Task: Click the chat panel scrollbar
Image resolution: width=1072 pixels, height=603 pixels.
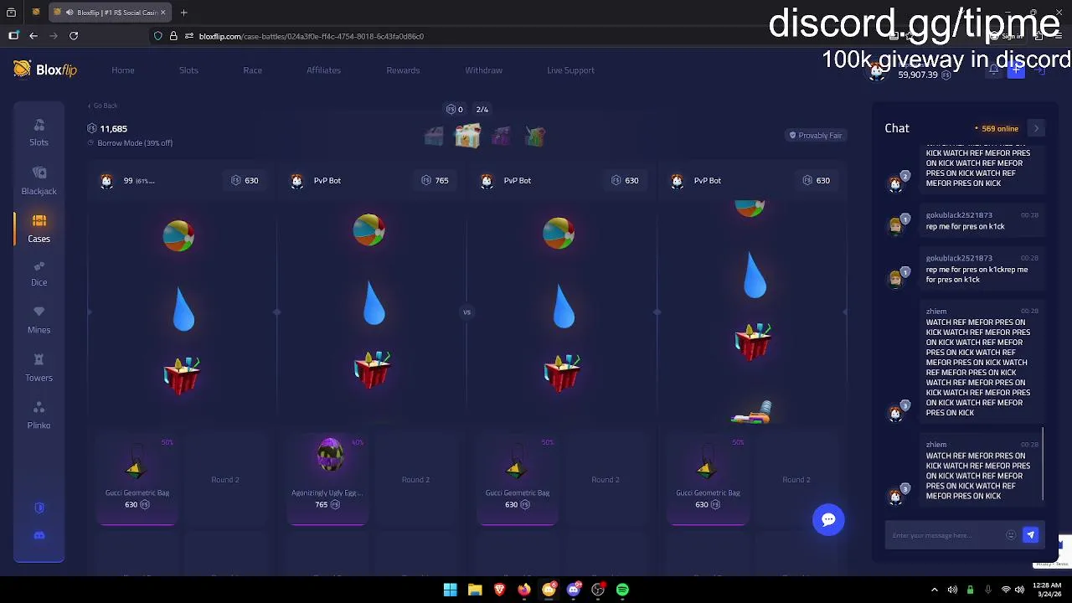Action: tap(1043, 462)
